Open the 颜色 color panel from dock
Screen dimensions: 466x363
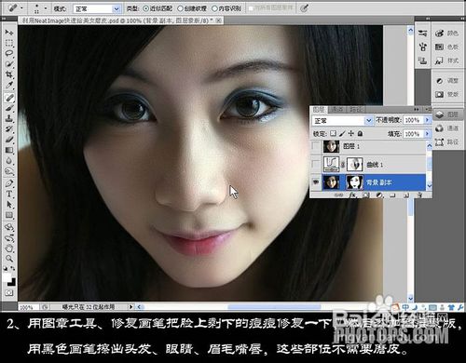click(447, 34)
